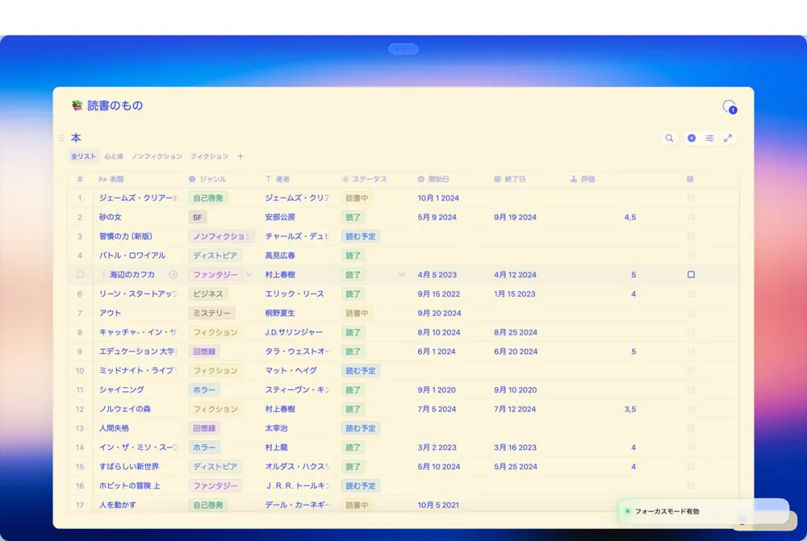
Task: Click the 本 table title
Action: [x=76, y=138]
